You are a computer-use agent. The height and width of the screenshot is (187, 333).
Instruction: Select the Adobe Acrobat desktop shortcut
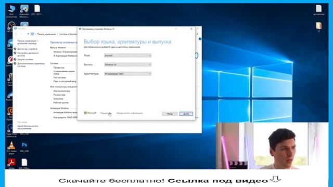[11, 164]
